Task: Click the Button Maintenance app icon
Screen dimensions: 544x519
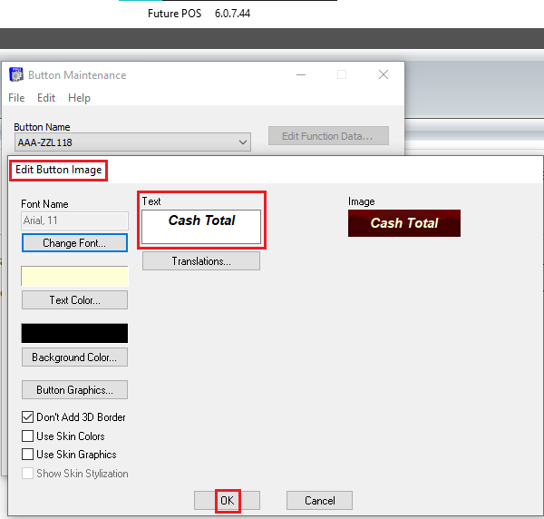Action: tap(16, 74)
